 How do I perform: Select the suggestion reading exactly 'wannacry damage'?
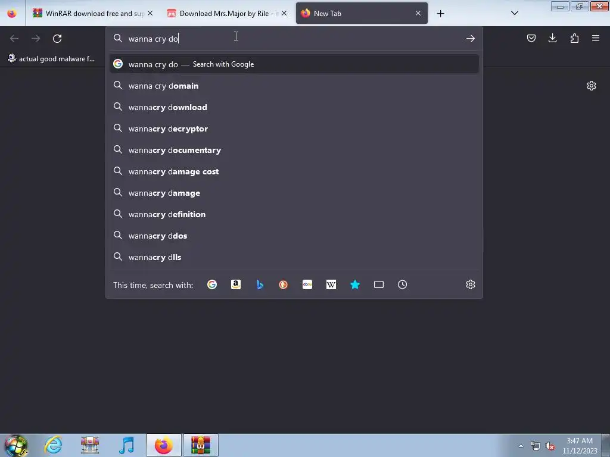point(294,193)
